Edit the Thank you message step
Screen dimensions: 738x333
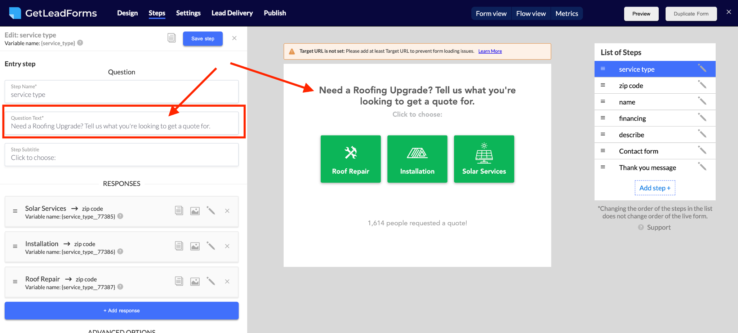(x=702, y=166)
